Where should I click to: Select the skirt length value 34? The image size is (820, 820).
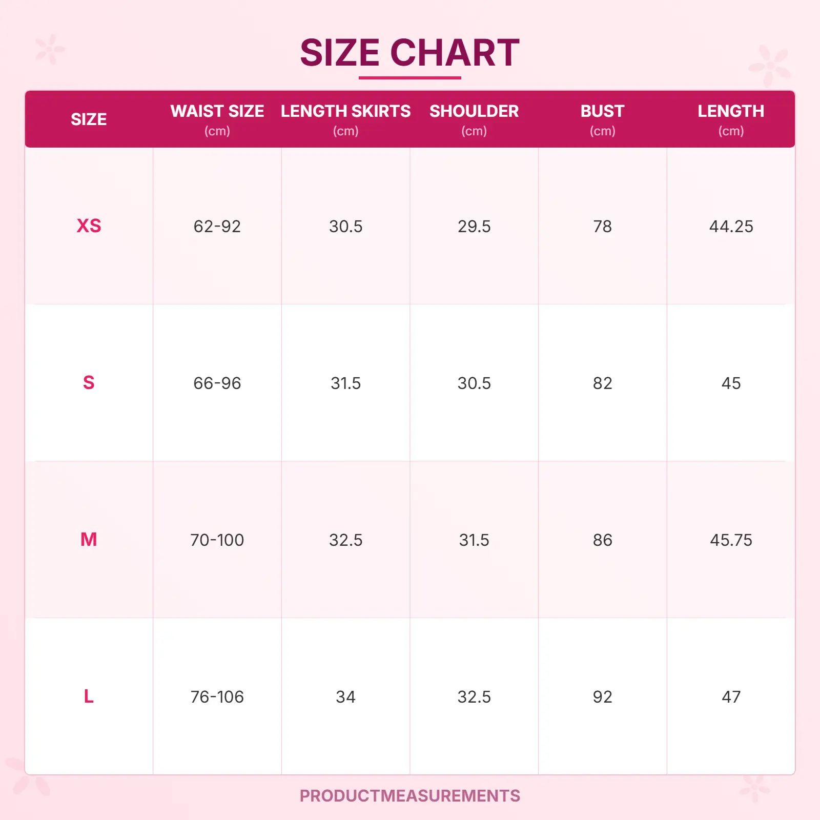pos(345,697)
